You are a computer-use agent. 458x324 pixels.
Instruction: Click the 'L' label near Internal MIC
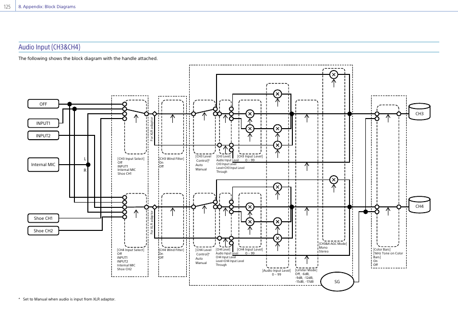[85, 159]
